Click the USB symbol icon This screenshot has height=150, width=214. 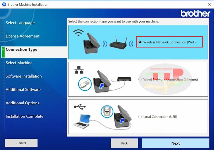tap(80, 107)
